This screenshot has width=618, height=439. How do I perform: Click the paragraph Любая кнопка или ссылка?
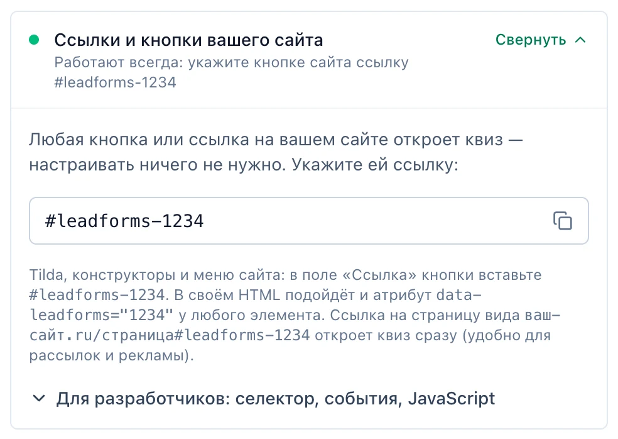pos(276,152)
